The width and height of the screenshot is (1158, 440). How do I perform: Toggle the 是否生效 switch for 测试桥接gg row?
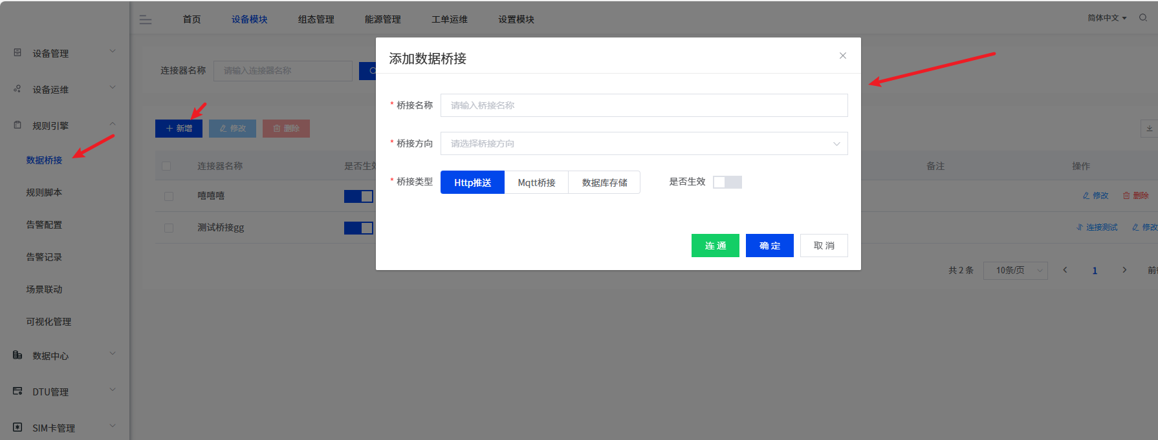click(358, 227)
